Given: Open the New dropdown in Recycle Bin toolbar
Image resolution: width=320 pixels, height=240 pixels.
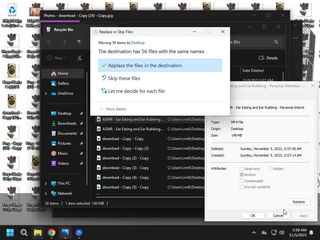Looking at the screenshot, I should (57, 58).
